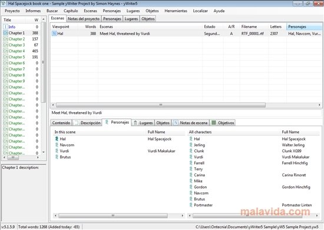Click the Mike icon in All characters
This screenshot has height=230, width=324.
coord(191,181)
